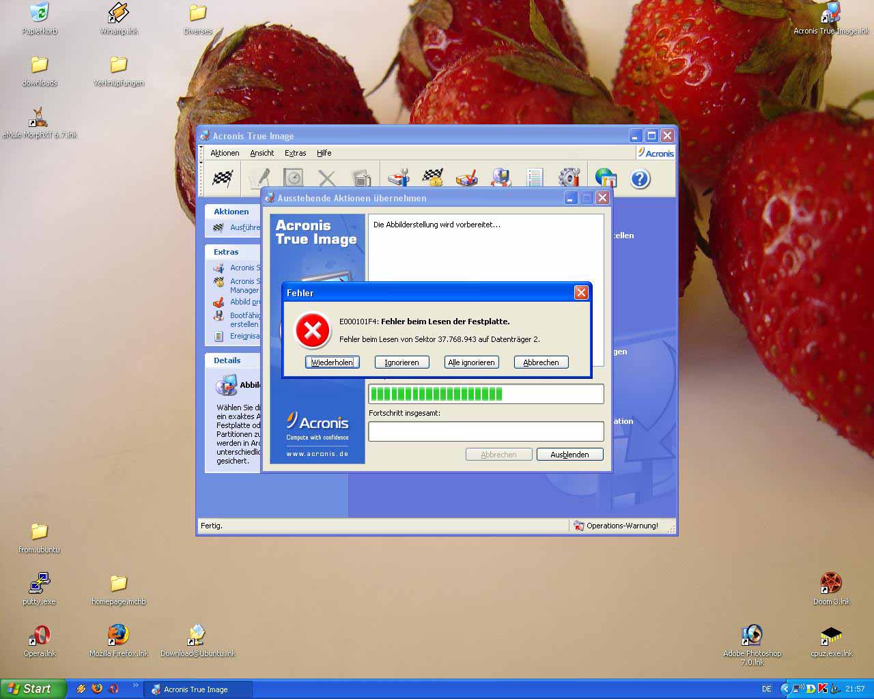Click the empty Fortschritt insgesamt progress bar

(x=486, y=431)
